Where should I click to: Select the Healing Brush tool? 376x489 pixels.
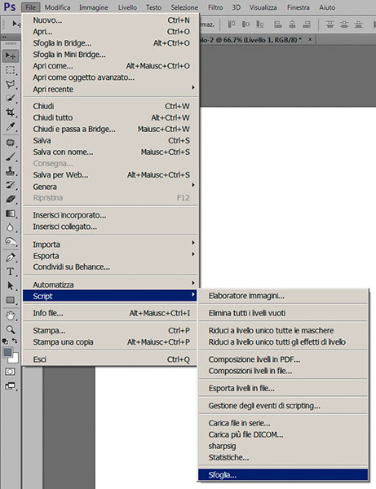[x=11, y=143]
